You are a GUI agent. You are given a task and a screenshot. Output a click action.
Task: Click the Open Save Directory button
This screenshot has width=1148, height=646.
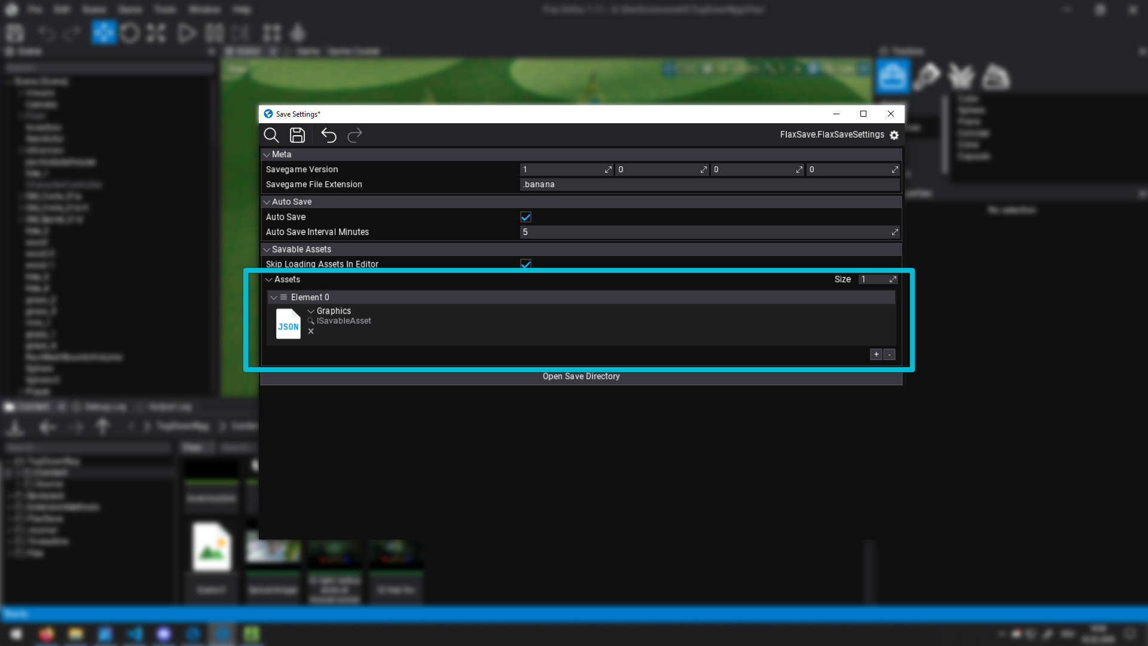click(x=581, y=376)
